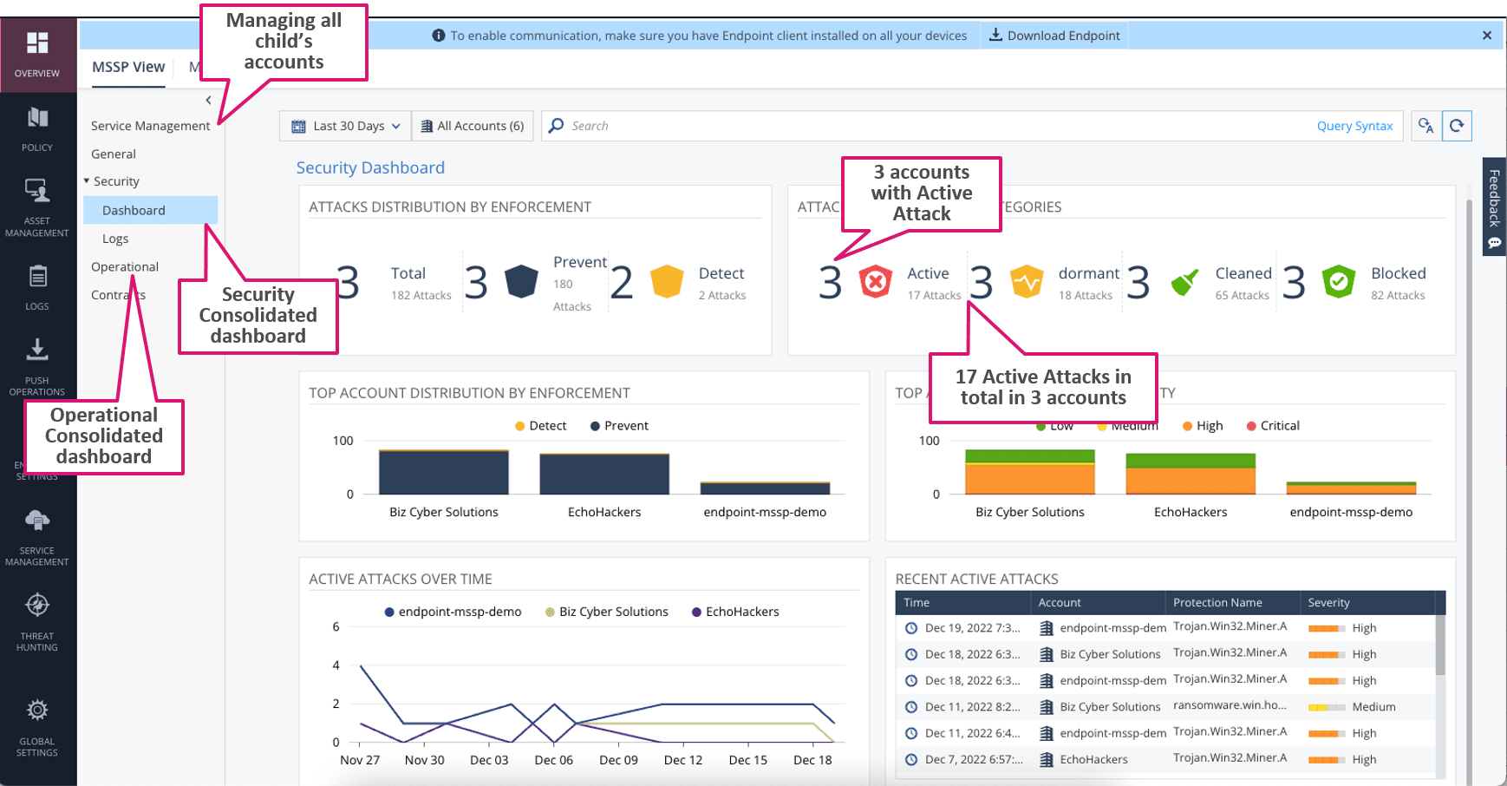
Task: Go to Asset Management in sidebar
Action: click(x=37, y=207)
